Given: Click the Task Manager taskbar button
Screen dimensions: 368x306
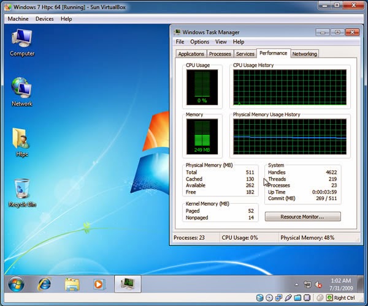Looking at the screenshot, I should (x=128, y=284).
